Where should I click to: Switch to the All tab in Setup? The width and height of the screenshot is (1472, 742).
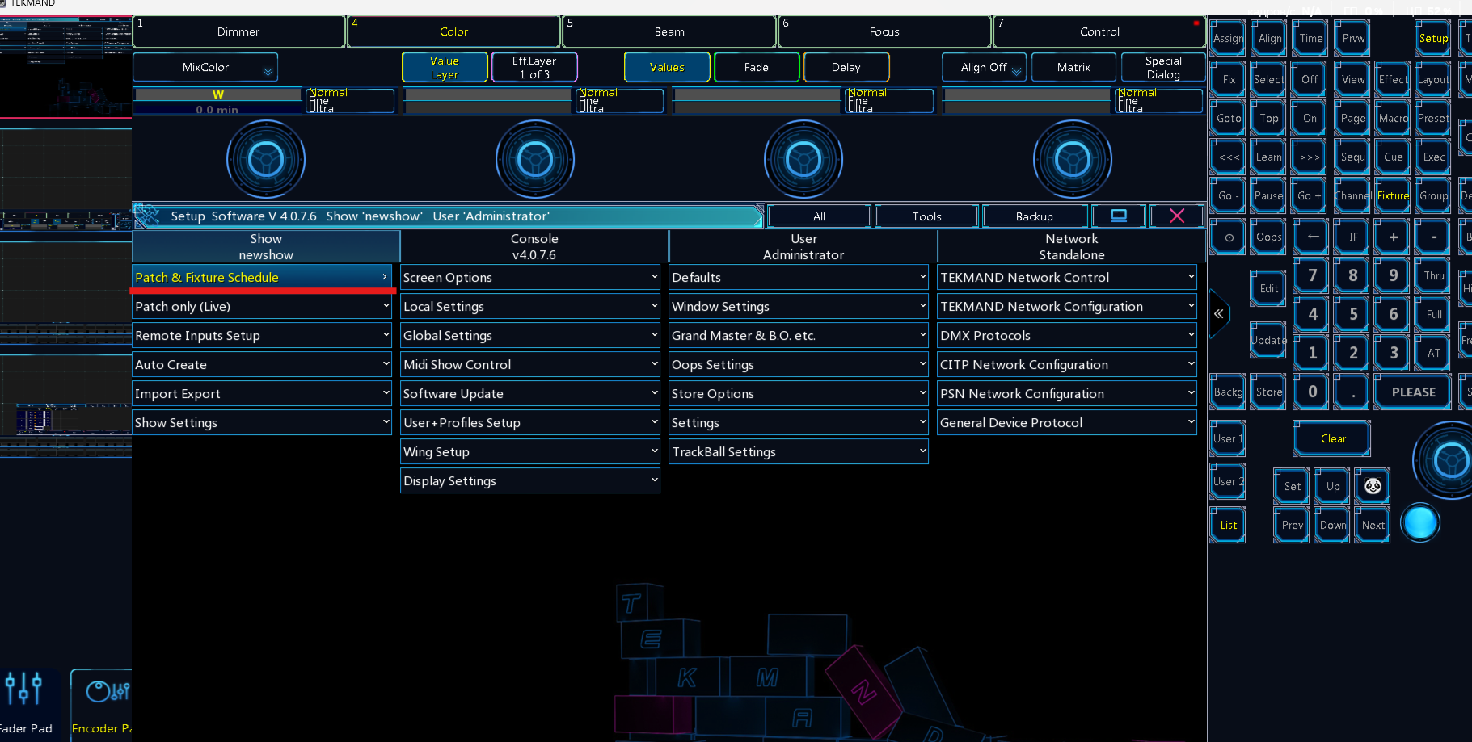point(819,216)
